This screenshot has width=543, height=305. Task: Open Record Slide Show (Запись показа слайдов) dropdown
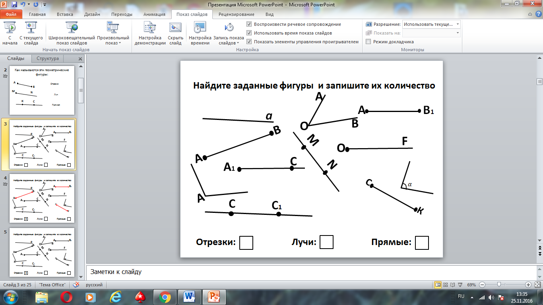229,34
